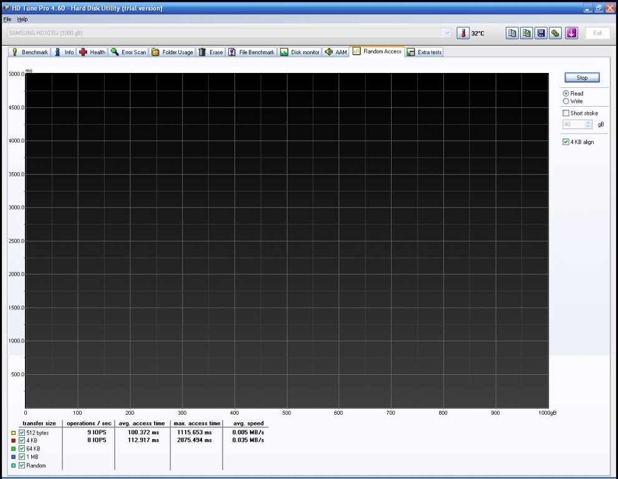Click the short stroke gB stepper arrows
Screen dimensions: 618x479
[x=589, y=124]
